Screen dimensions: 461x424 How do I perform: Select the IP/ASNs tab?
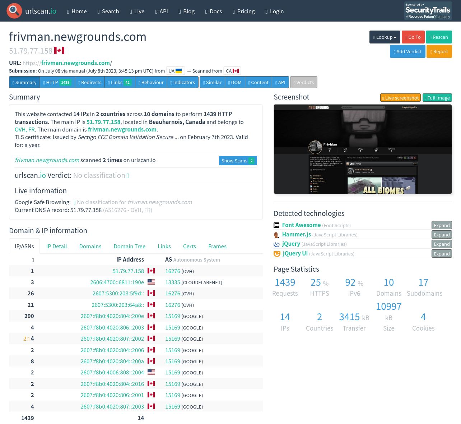(x=24, y=246)
